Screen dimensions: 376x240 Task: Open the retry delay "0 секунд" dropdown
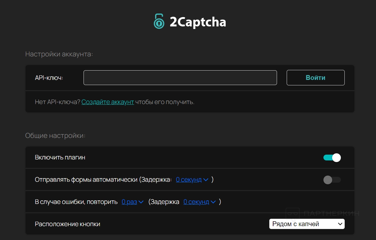(196, 202)
